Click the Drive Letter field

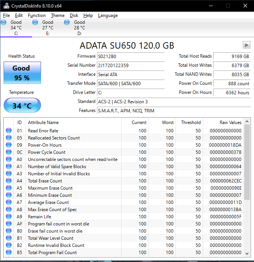pyautogui.click(x=131, y=92)
